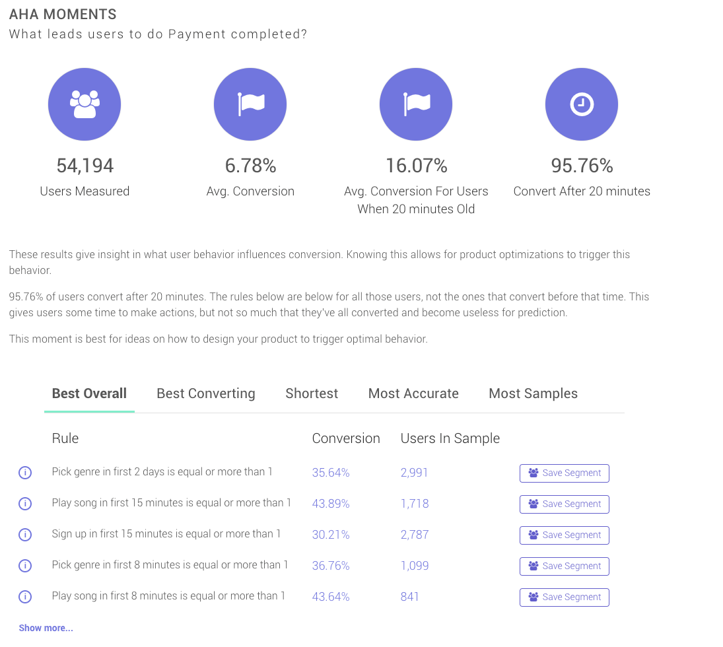Open info for Pick genre 2 days rule
The height and width of the screenshot is (647, 723).
tap(25, 473)
